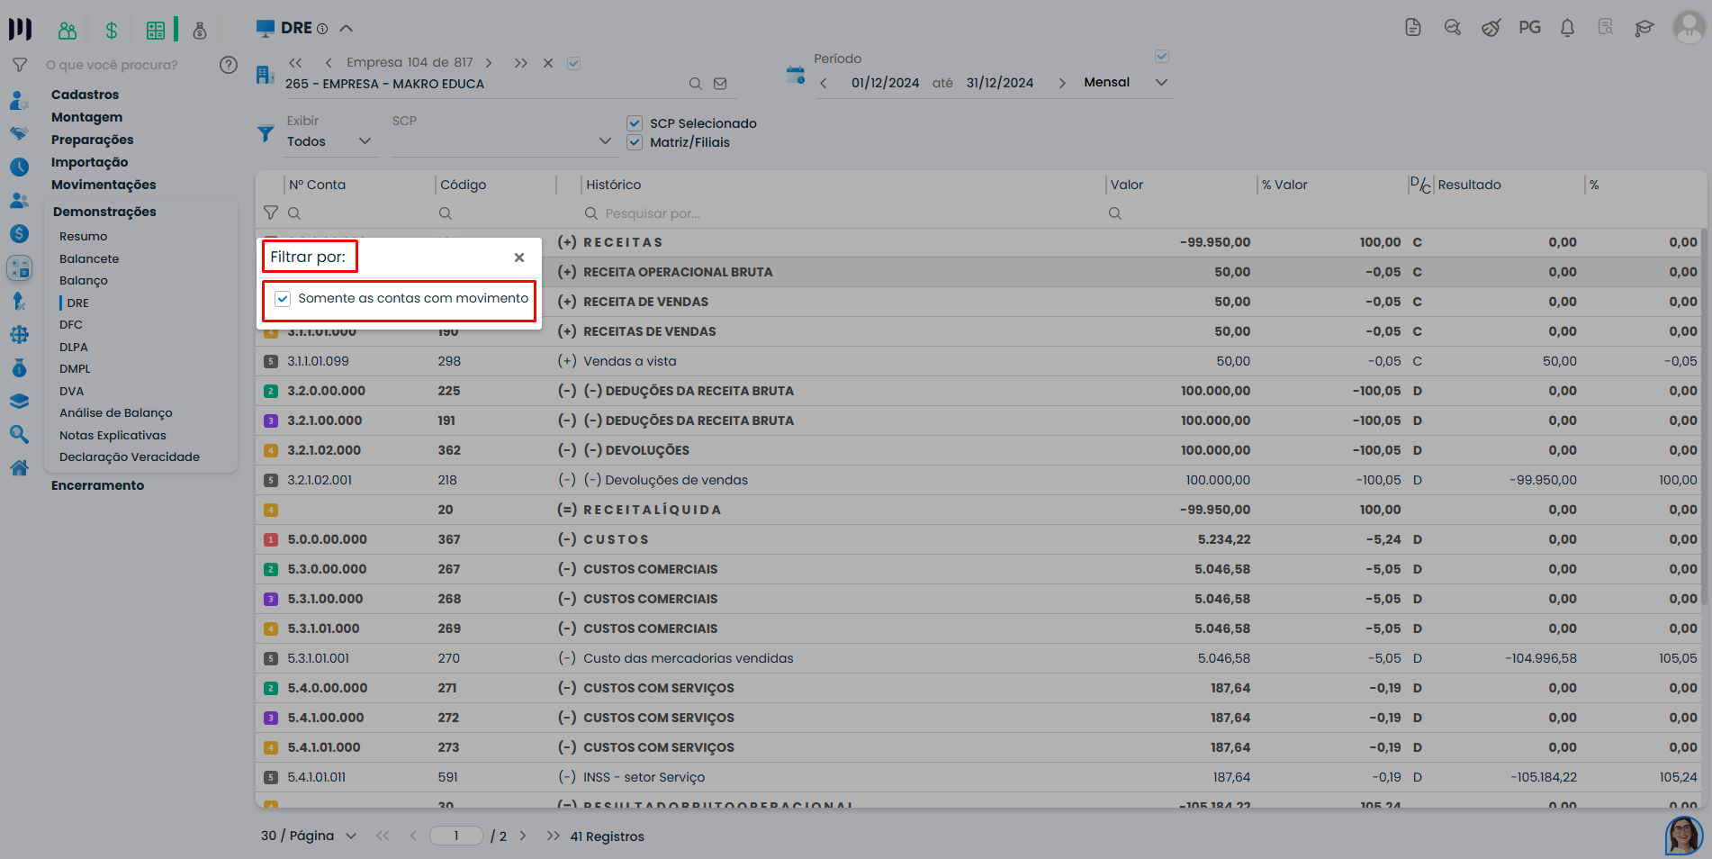Open the Encerramento menu

(x=97, y=485)
